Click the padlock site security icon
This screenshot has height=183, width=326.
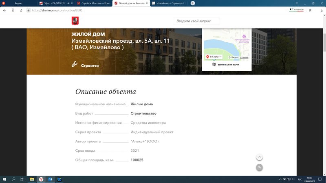click(29, 10)
